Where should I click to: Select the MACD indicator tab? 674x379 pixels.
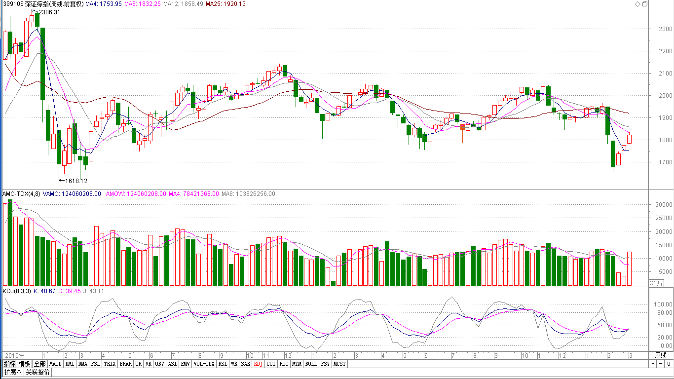pyautogui.click(x=55, y=364)
